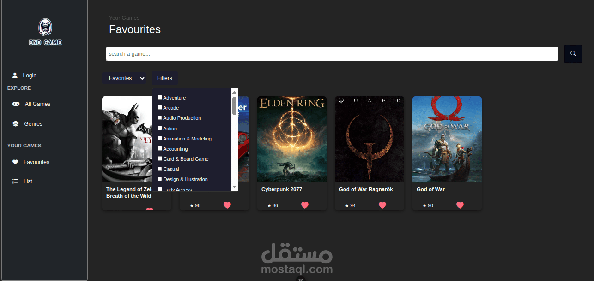Unfavourite God of War Ragnarök via heart

click(382, 205)
